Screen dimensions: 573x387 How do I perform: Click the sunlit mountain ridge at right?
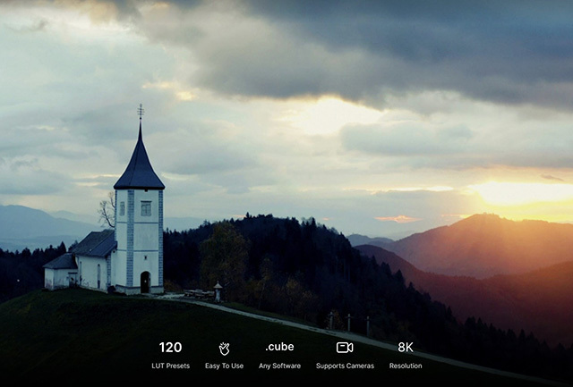[x=483, y=228]
